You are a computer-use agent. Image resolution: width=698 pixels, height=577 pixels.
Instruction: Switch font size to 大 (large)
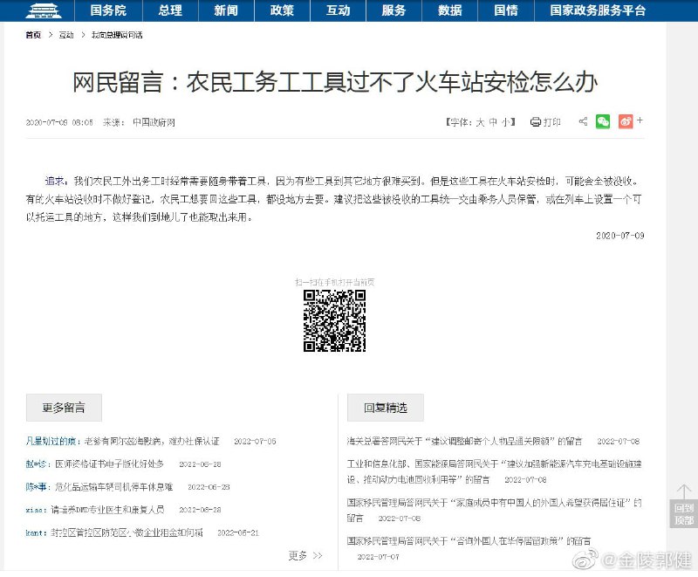tap(479, 122)
